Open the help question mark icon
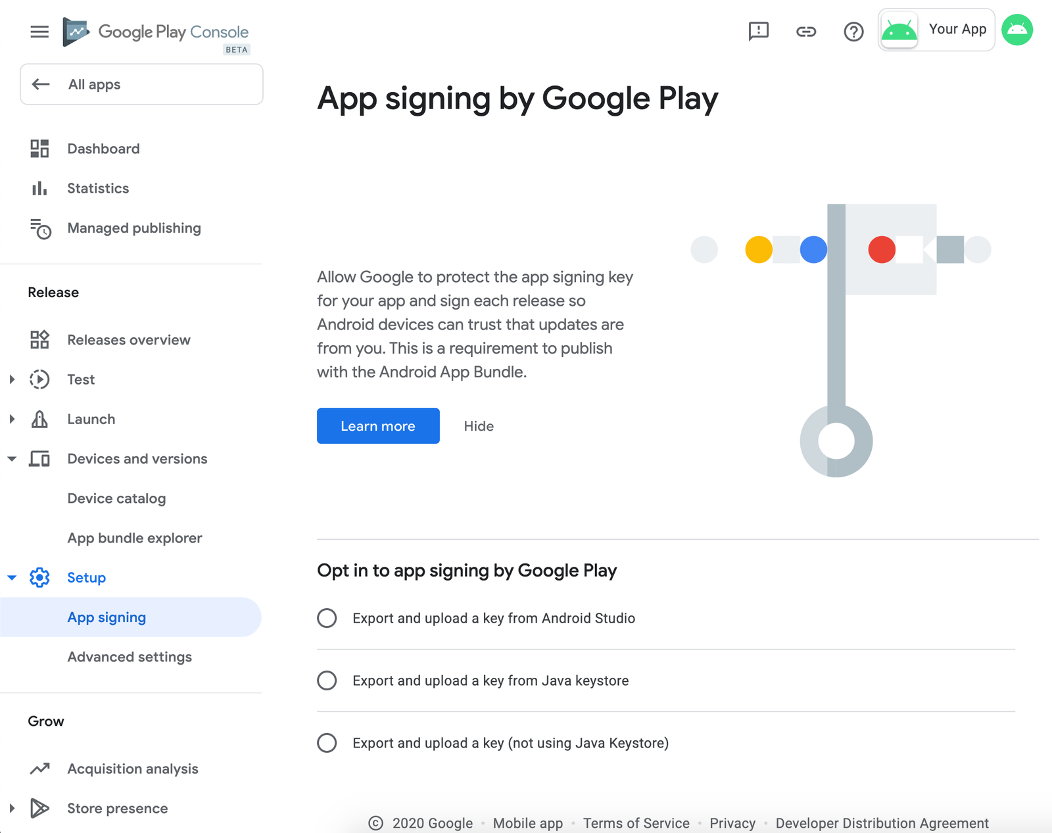The image size is (1052, 833). [853, 31]
